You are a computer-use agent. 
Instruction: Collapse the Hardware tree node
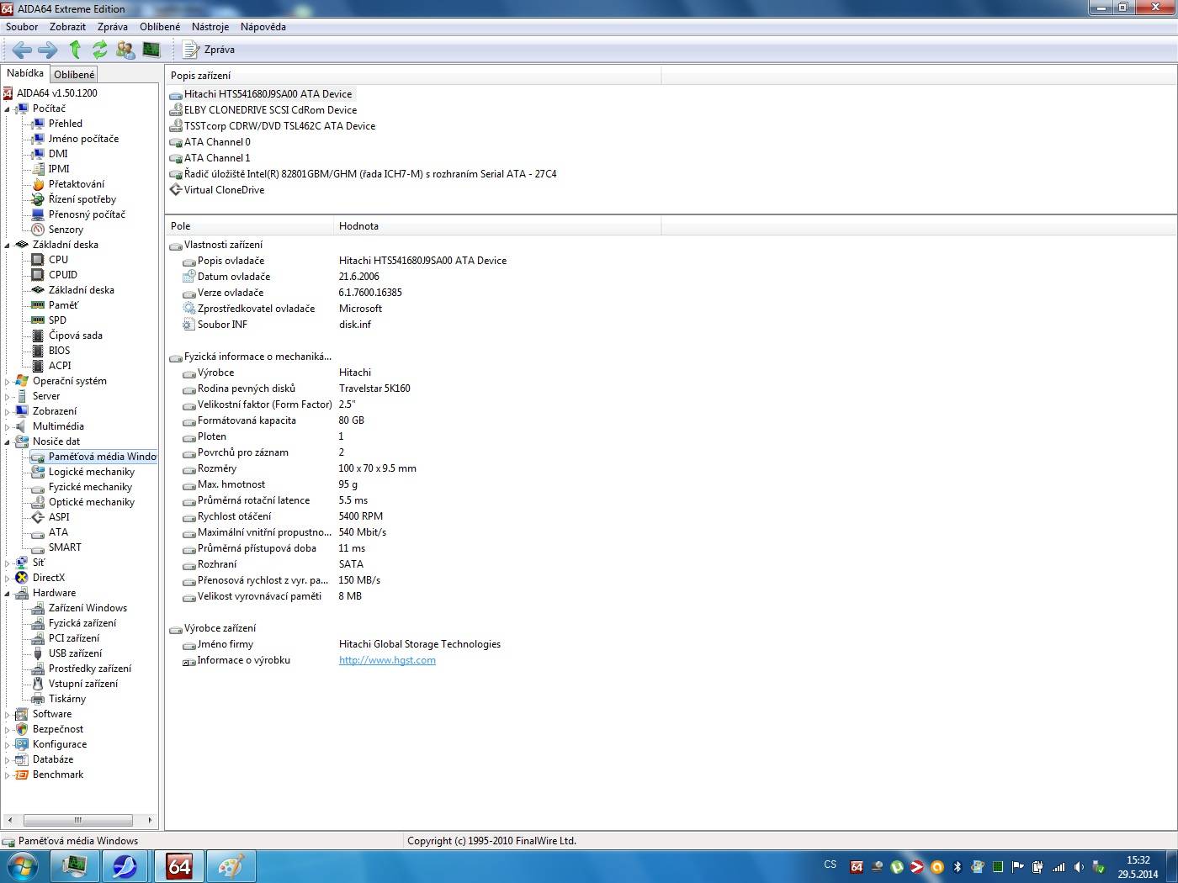[x=8, y=593]
